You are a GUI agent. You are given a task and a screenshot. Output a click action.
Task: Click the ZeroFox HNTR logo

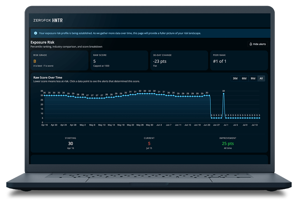click(x=48, y=20)
